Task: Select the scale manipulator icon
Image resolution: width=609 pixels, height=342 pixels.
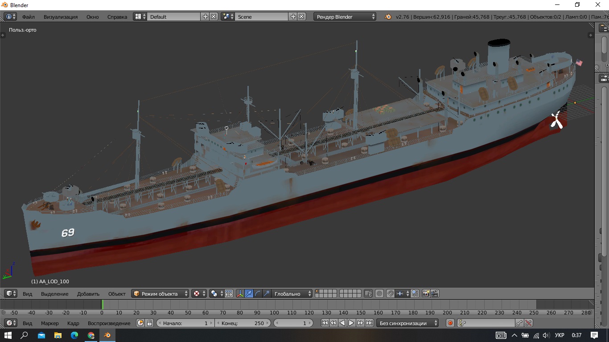Action: tap(267, 293)
